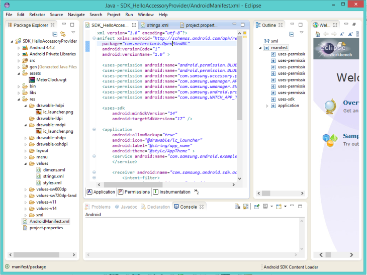Screen dimensions: 367x275
Task: Click the Home icon in Welcome view
Action: point(317,34)
